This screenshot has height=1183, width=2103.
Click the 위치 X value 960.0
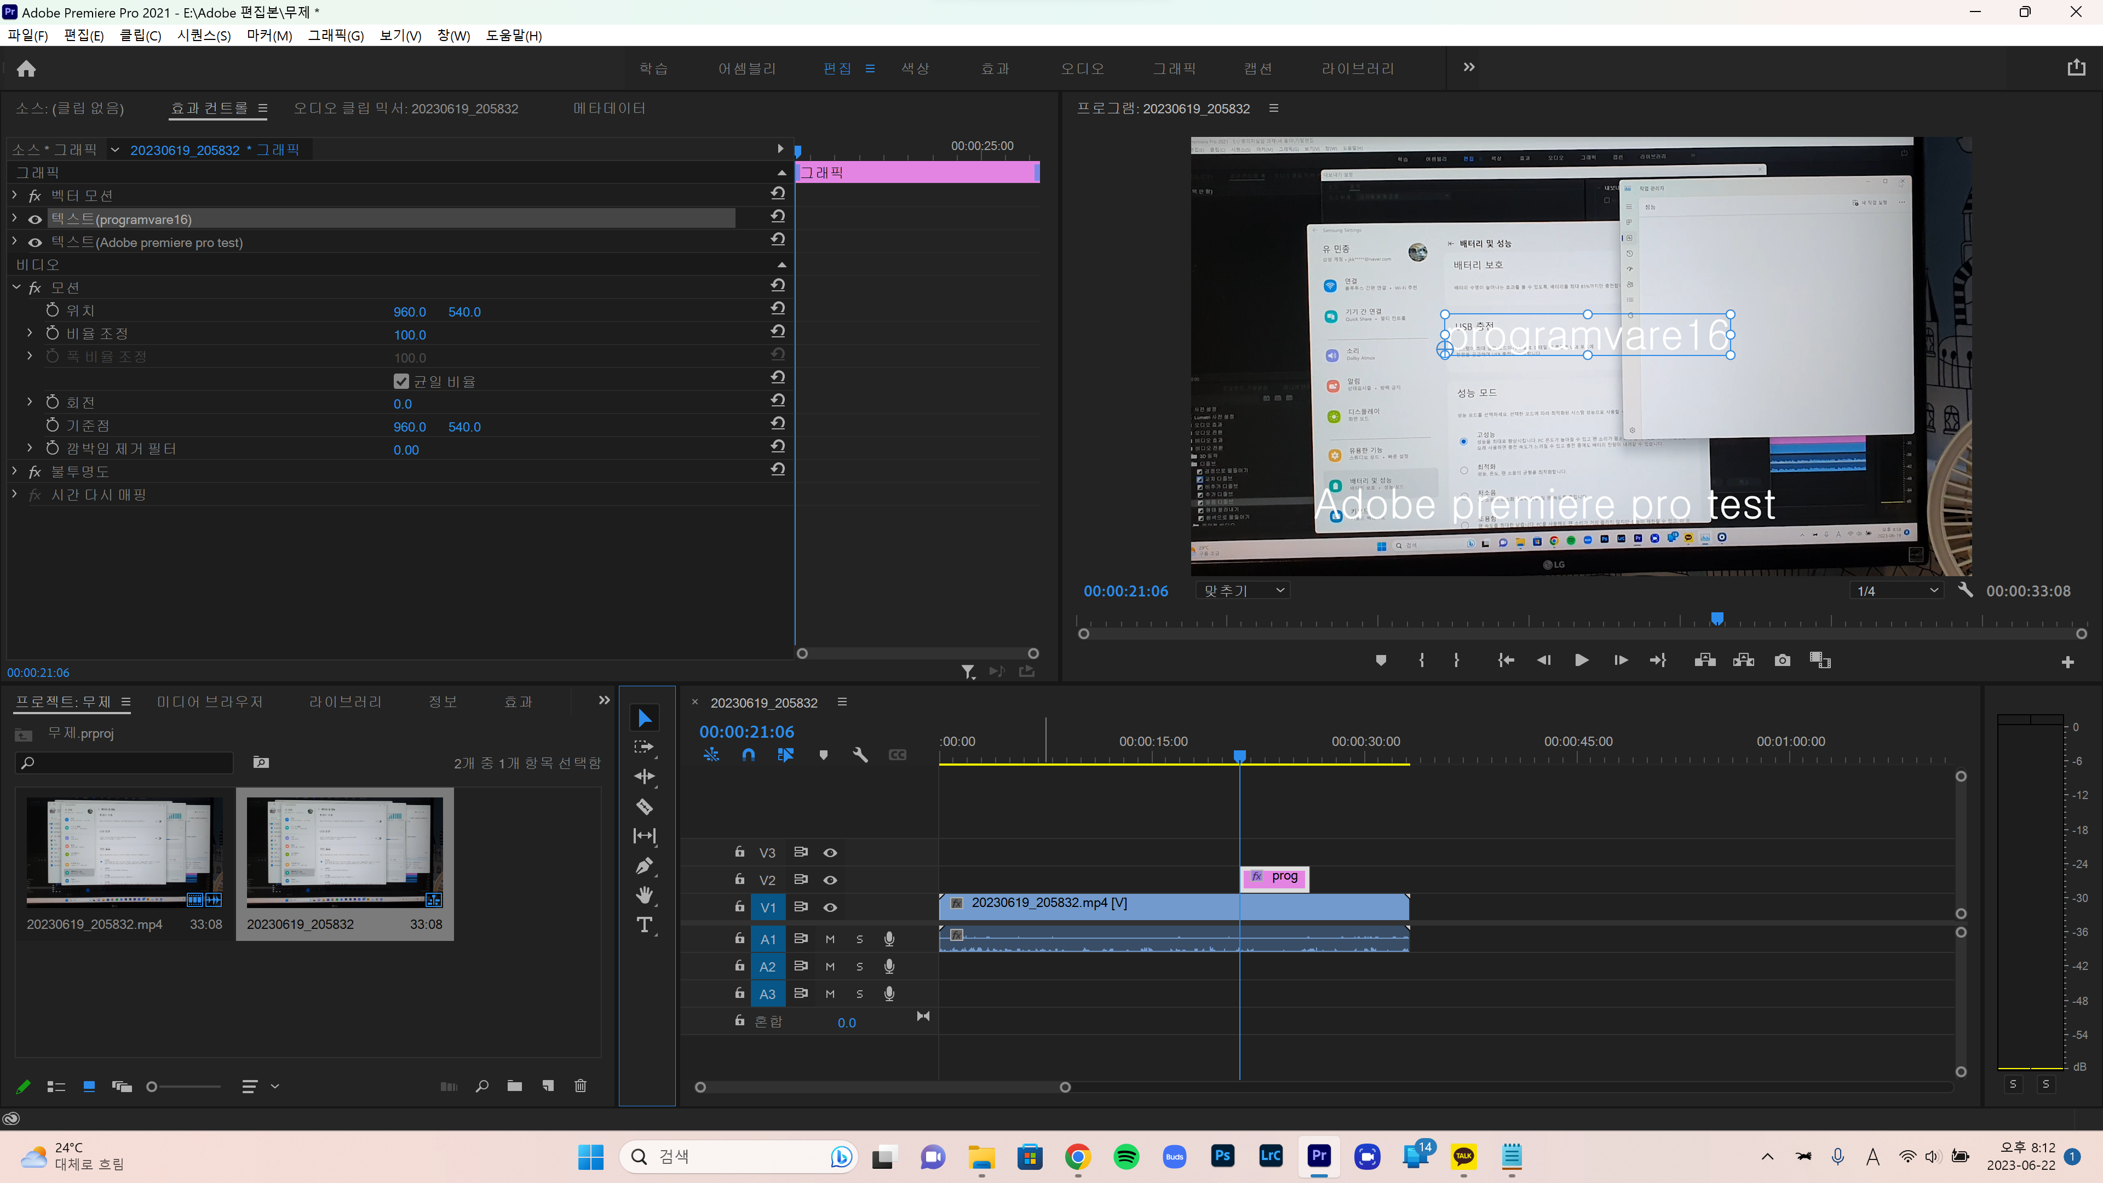tap(410, 312)
